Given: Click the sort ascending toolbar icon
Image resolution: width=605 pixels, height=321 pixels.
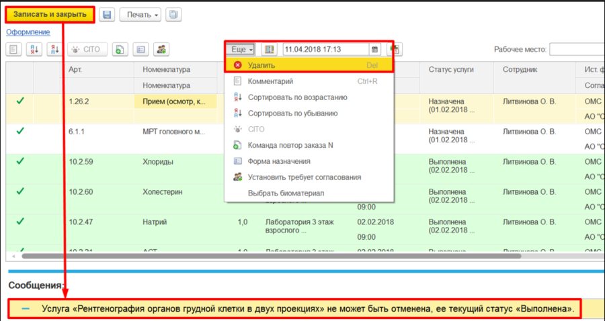Looking at the screenshot, I should click(x=34, y=49).
